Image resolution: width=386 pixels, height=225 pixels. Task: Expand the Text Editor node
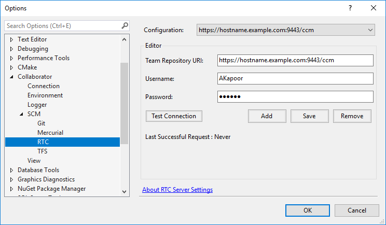(12, 39)
